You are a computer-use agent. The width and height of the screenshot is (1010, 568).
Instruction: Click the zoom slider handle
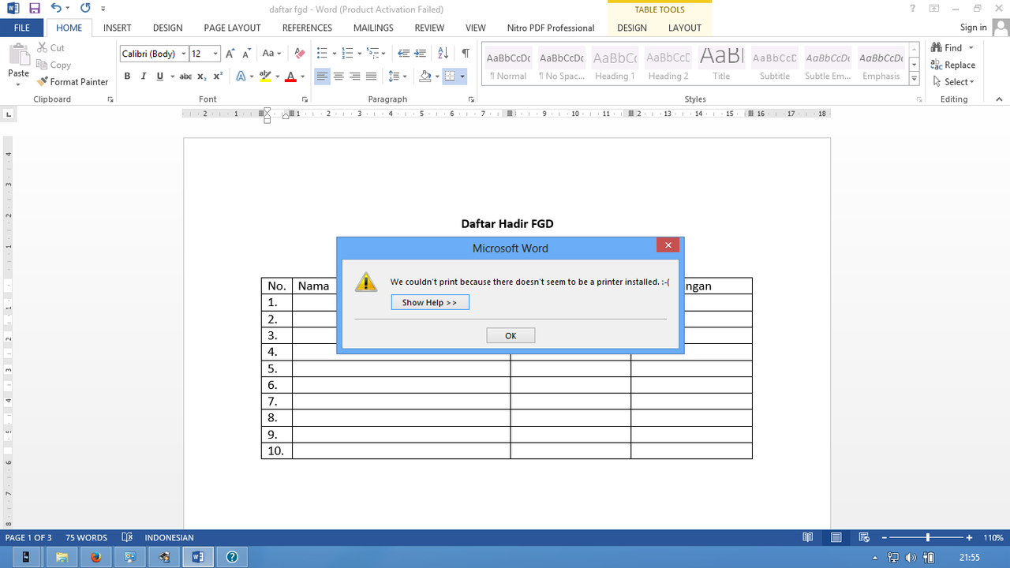[927, 537]
